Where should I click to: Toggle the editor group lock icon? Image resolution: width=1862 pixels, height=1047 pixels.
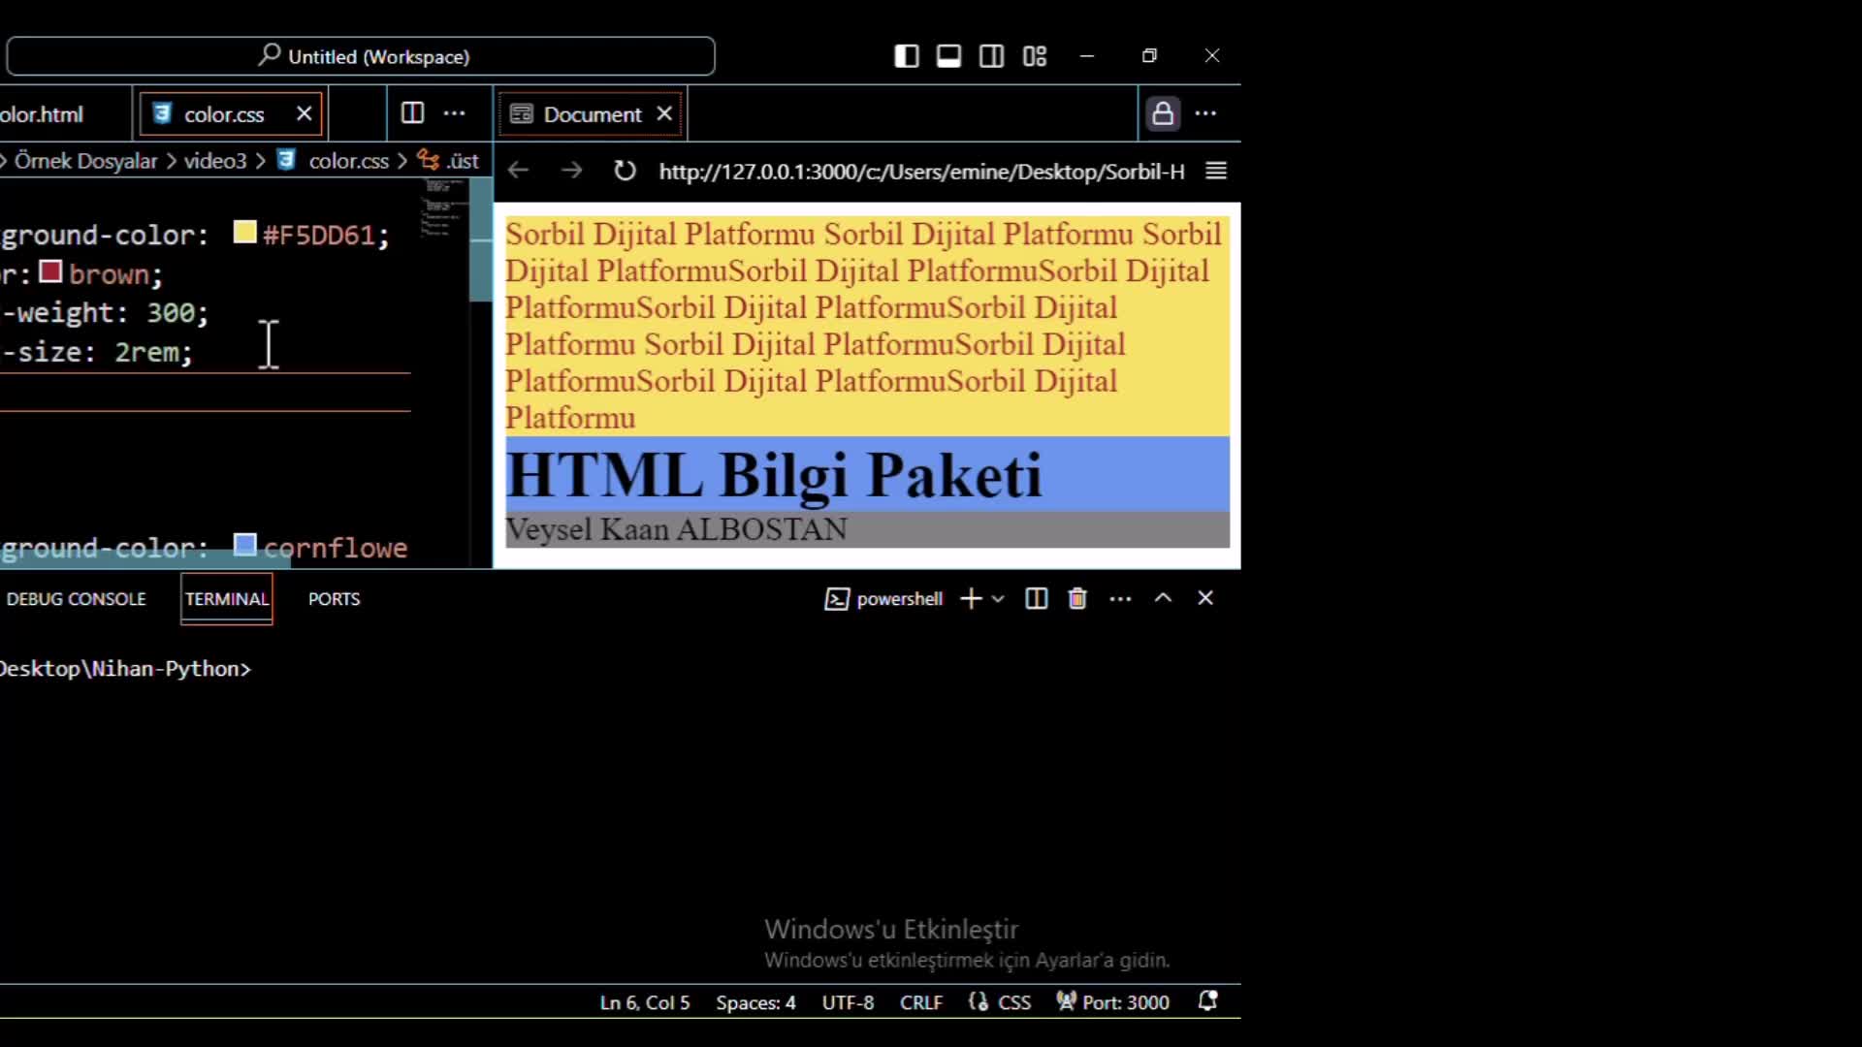coord(1163,113)
